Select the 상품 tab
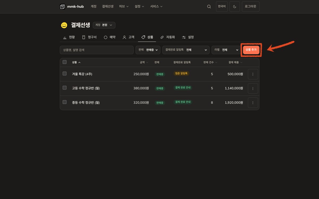The height and width of the screenshot is (199, 319). click(147, 37)
